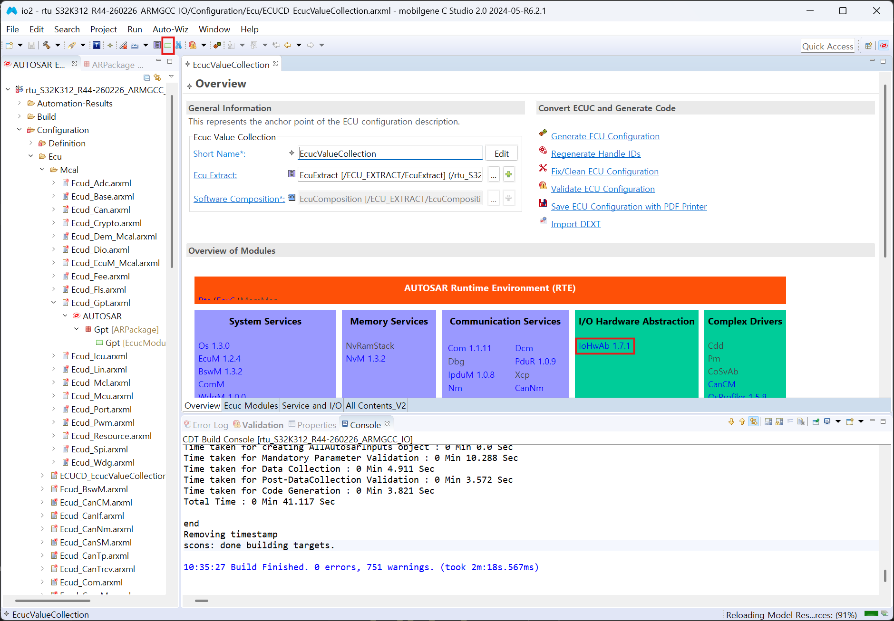Screen dimensions: 894x621
Task: Expand Ecud_Adc.arxml tree node
Action: click(x=53, y=183)
